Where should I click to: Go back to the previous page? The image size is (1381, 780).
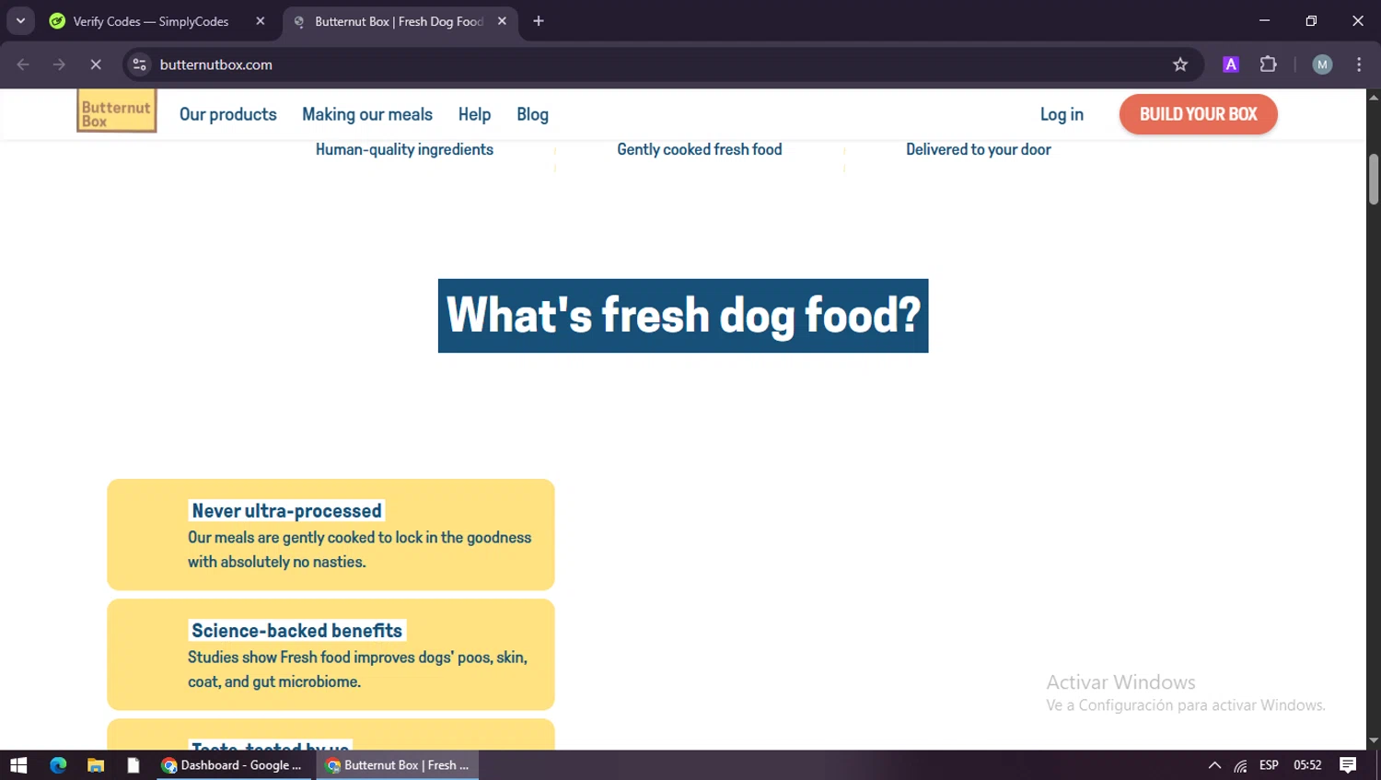point(23,64)
